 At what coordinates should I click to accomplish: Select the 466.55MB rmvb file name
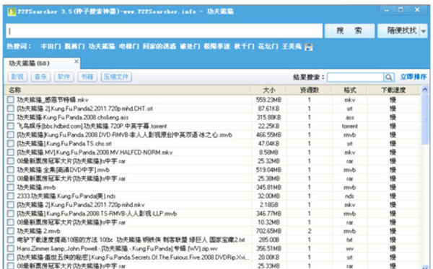[x=124, y=135]
